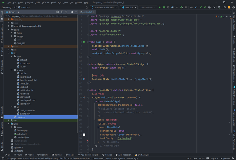Click Git Update Project blue arrow
This screenshot has width=236, height=160.
click(x=196, y=7)
